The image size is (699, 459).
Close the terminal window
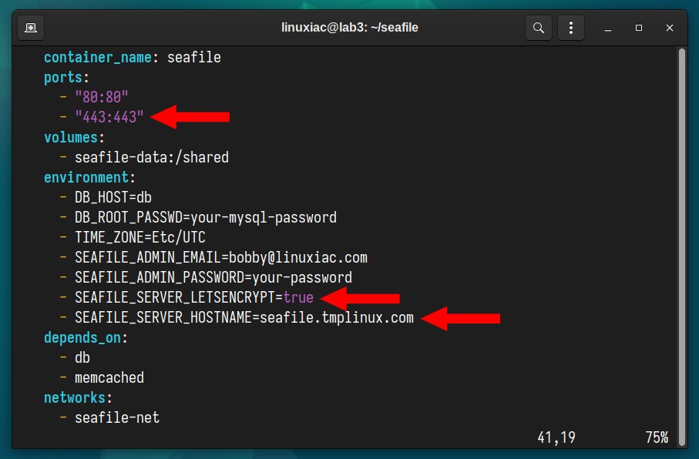click(x=669, y=28)
